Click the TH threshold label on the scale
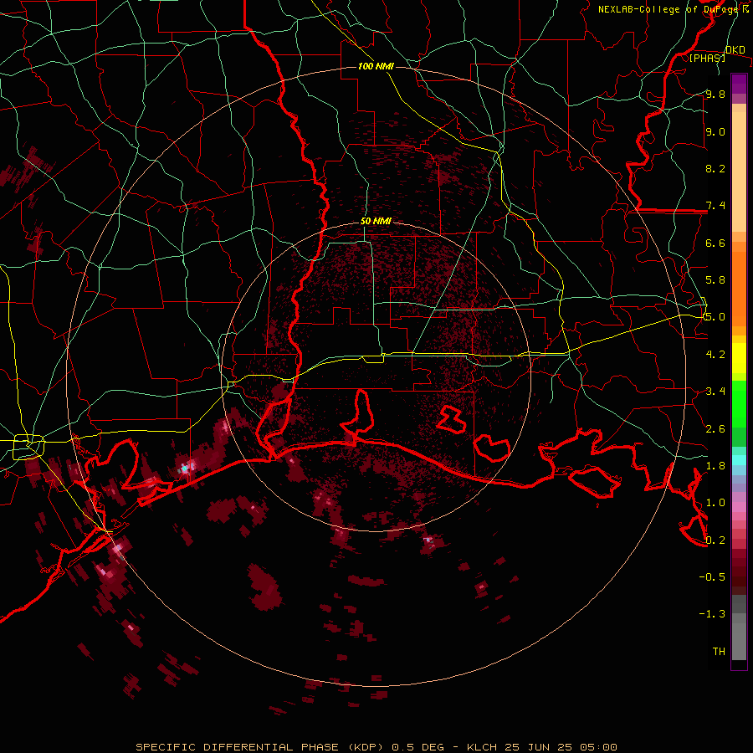 (719, 652)
